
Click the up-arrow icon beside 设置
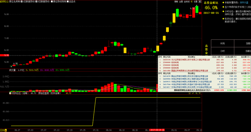(x=200, y=2)
